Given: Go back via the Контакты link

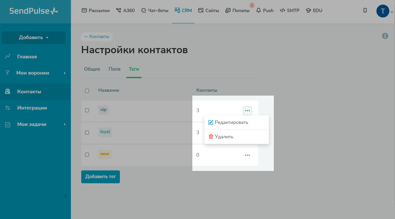Looking at the screenshot, I should (x=97, y=37).
